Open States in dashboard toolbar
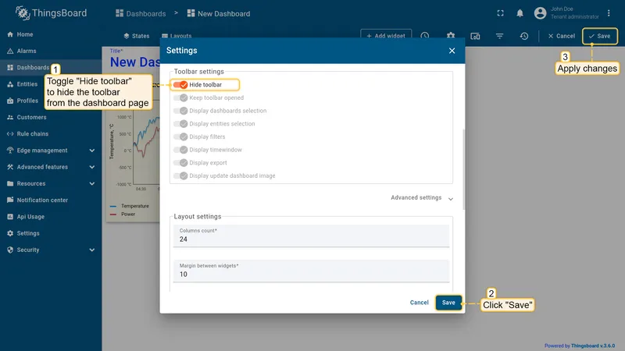Image resolution: width=625 pixels, height=351 pixels. [136, 36]
